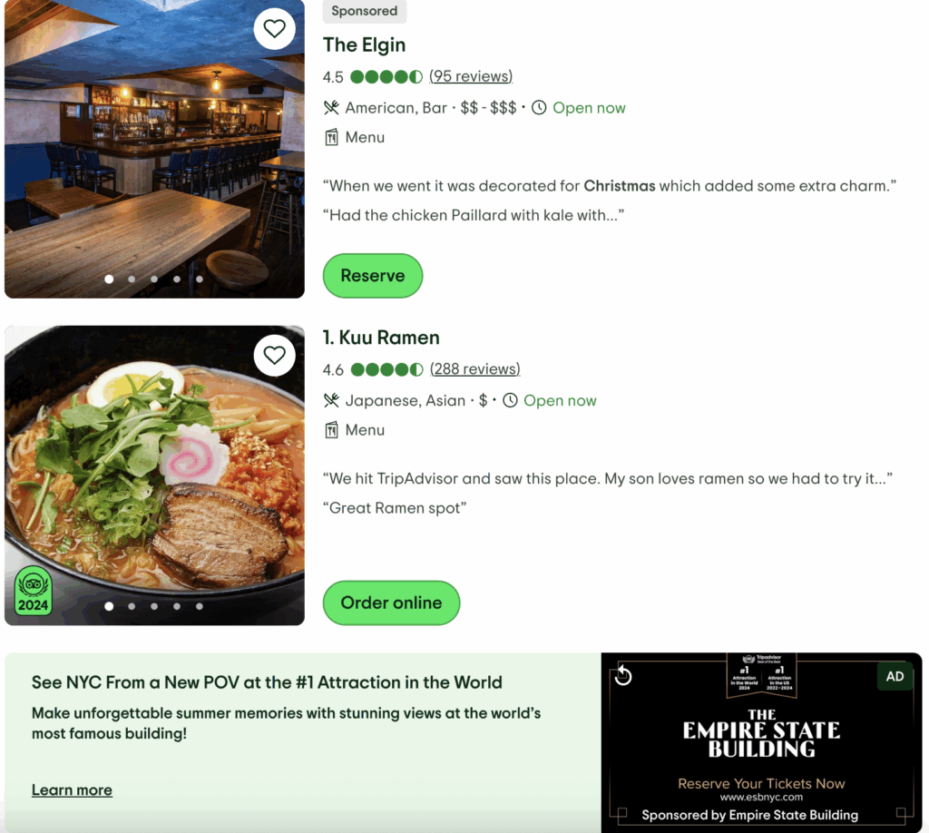
Task: Reserve a table at The Elgin
Action: 373,276
